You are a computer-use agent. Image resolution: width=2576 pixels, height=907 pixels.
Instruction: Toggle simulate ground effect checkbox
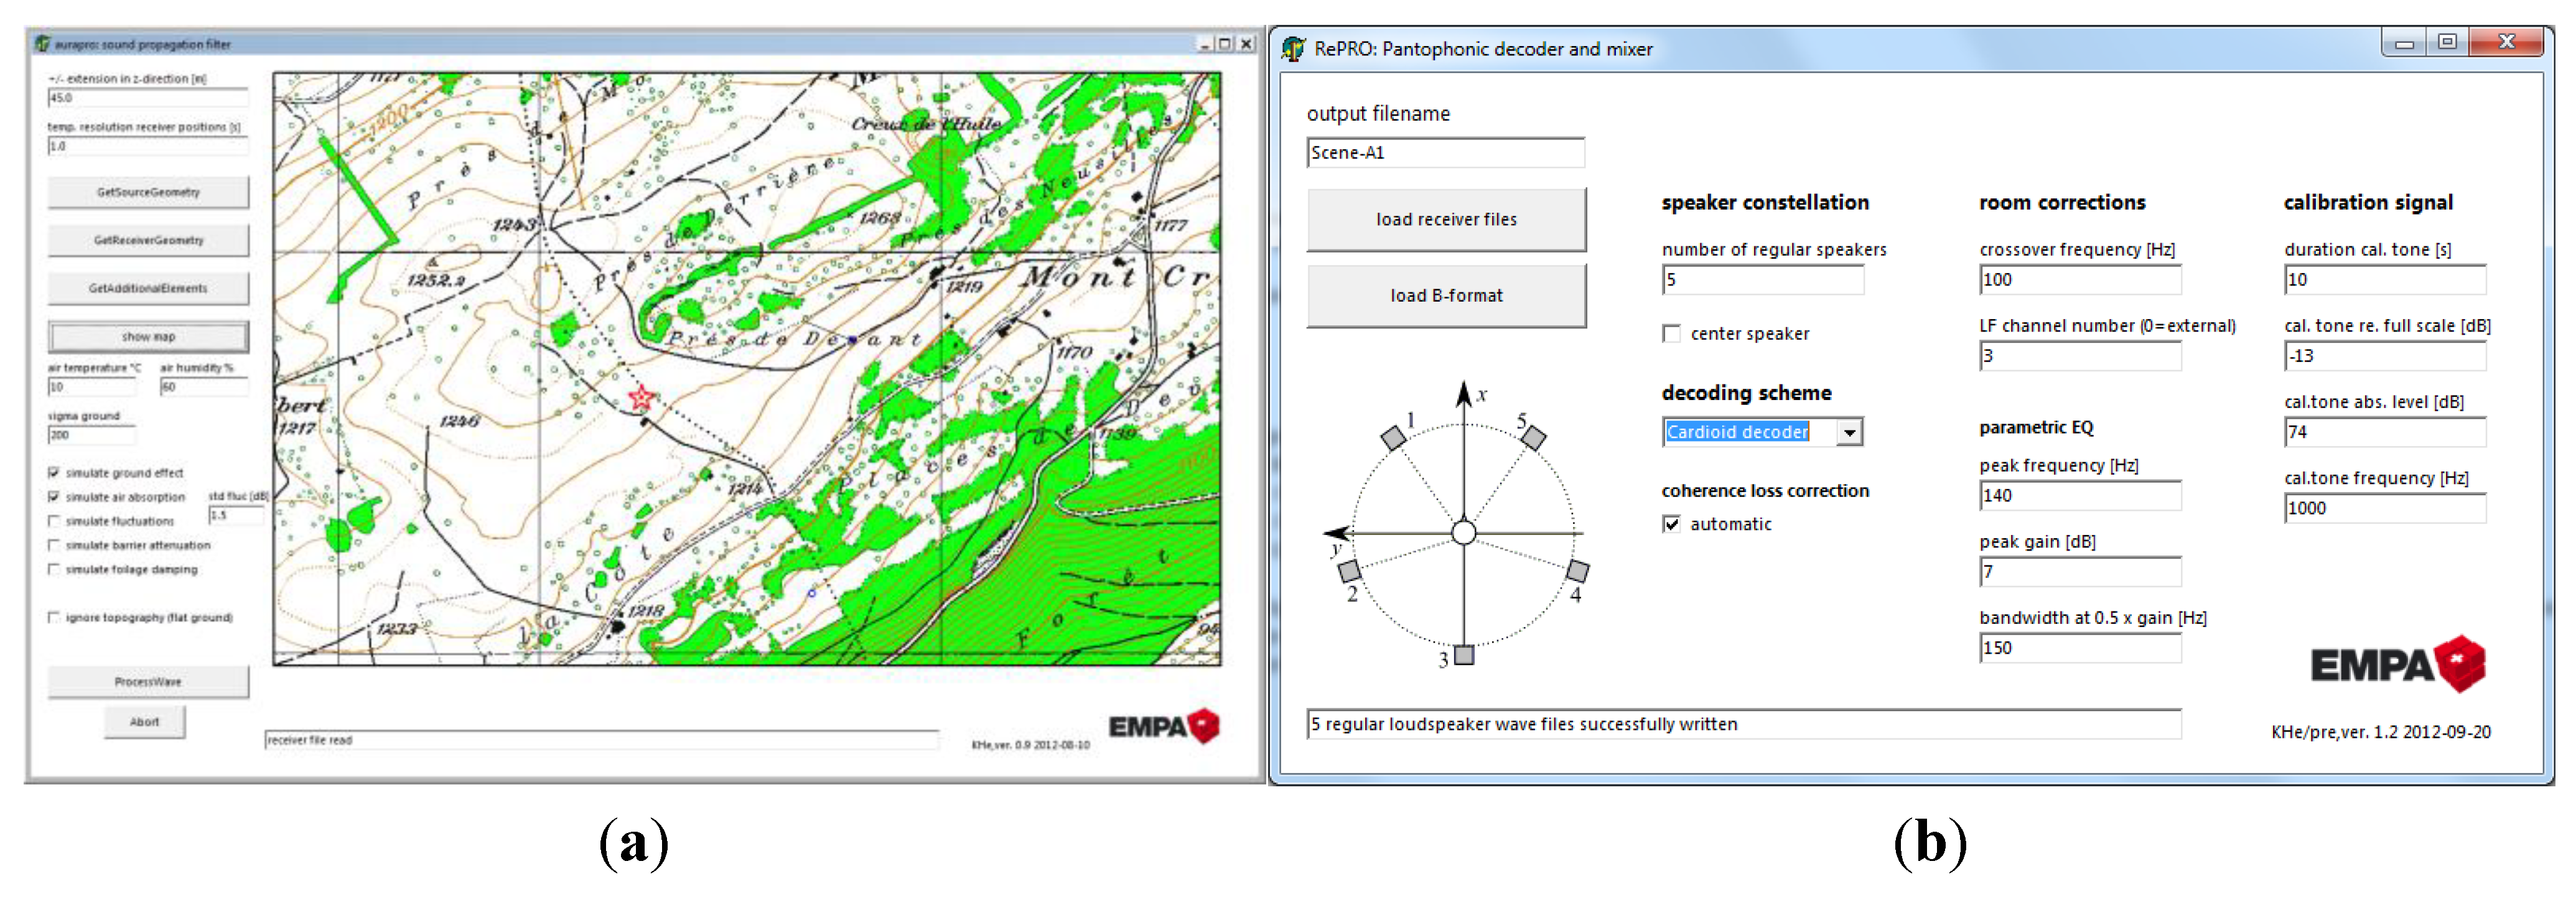(54, 472)
